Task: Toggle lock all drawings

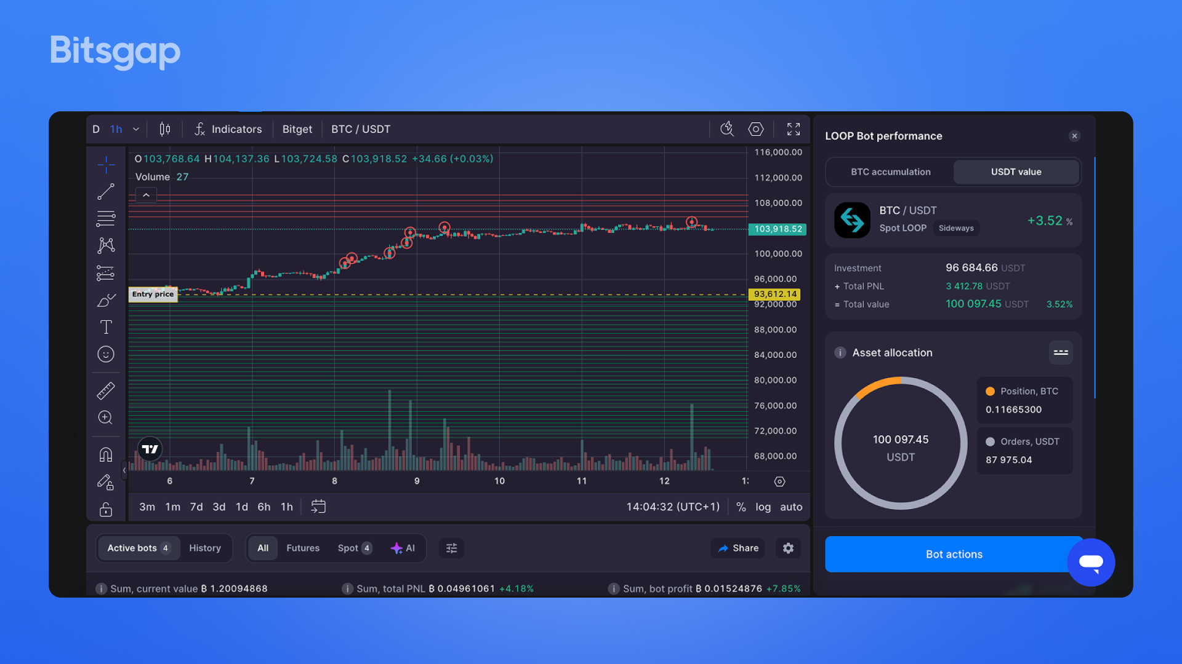Action: pyautogui.click(x=106, y=509)
